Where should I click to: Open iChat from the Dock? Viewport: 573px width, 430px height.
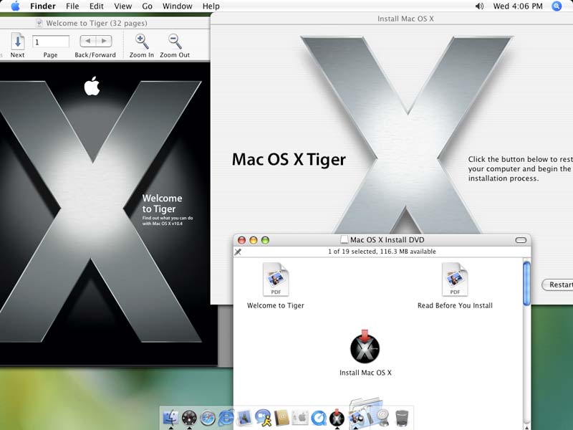(x=263, y=418)
